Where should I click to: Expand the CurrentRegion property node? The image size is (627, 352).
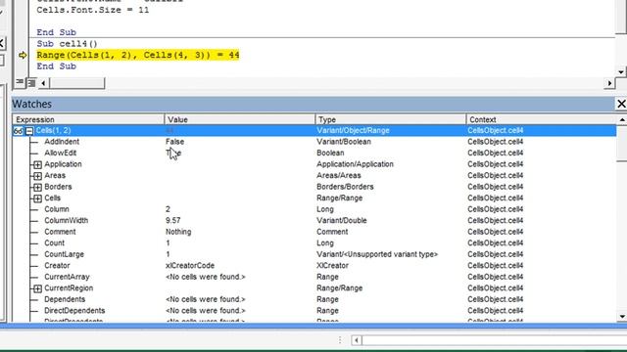point(37,288)
